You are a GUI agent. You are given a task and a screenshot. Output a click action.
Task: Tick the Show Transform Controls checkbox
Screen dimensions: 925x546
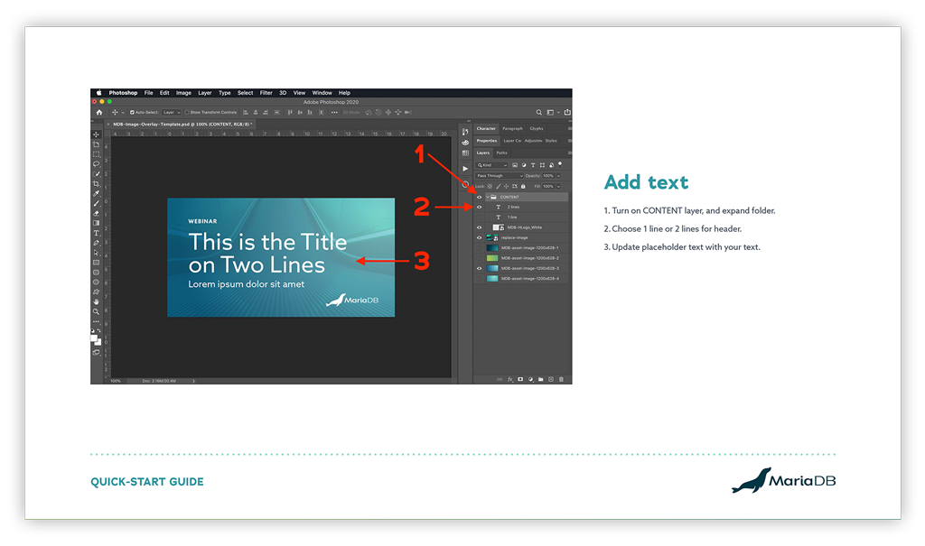point(187,112)
